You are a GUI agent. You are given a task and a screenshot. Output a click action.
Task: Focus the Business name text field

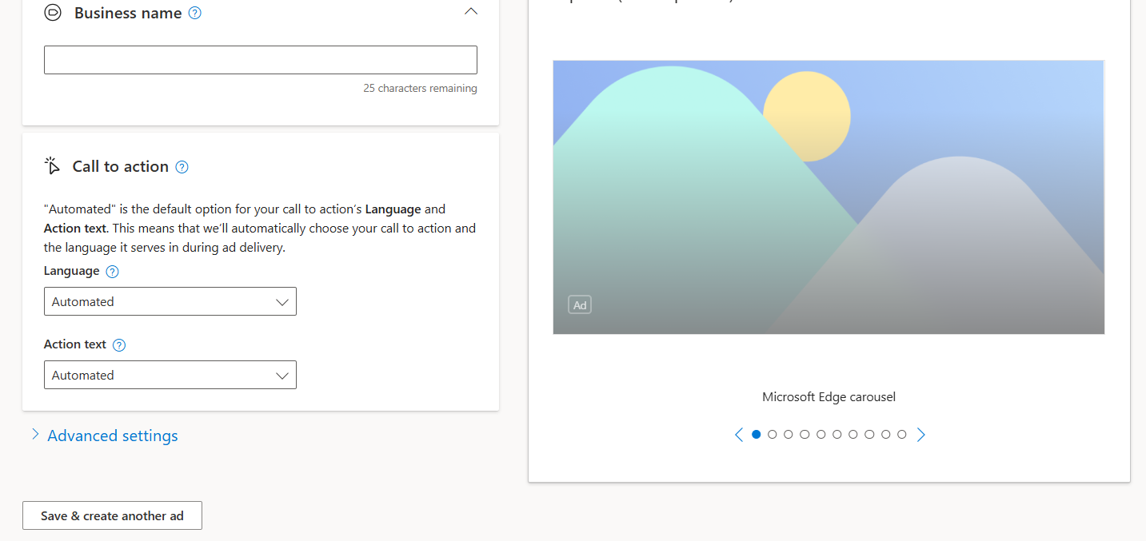point(261,60)
